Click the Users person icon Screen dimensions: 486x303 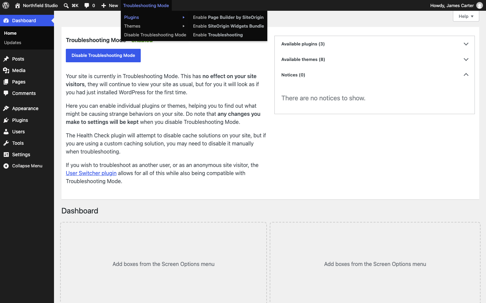pos(6,132)
